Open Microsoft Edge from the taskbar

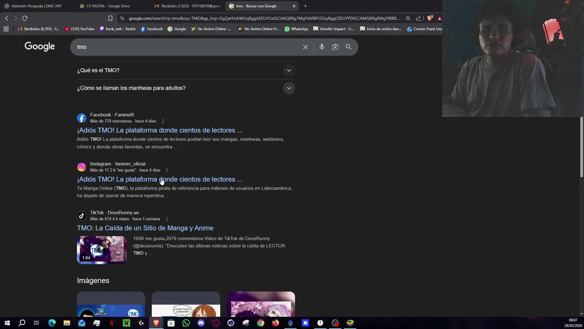point(52,323)
